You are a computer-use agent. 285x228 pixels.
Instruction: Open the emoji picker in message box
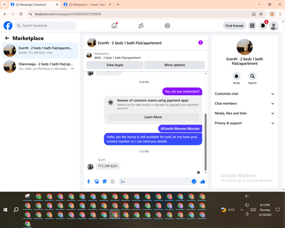coord(194,181)
